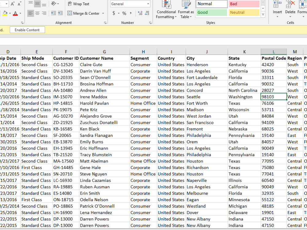
Task: Select the Home Office cell for Harold Pawlan
Action: point(143,103)
